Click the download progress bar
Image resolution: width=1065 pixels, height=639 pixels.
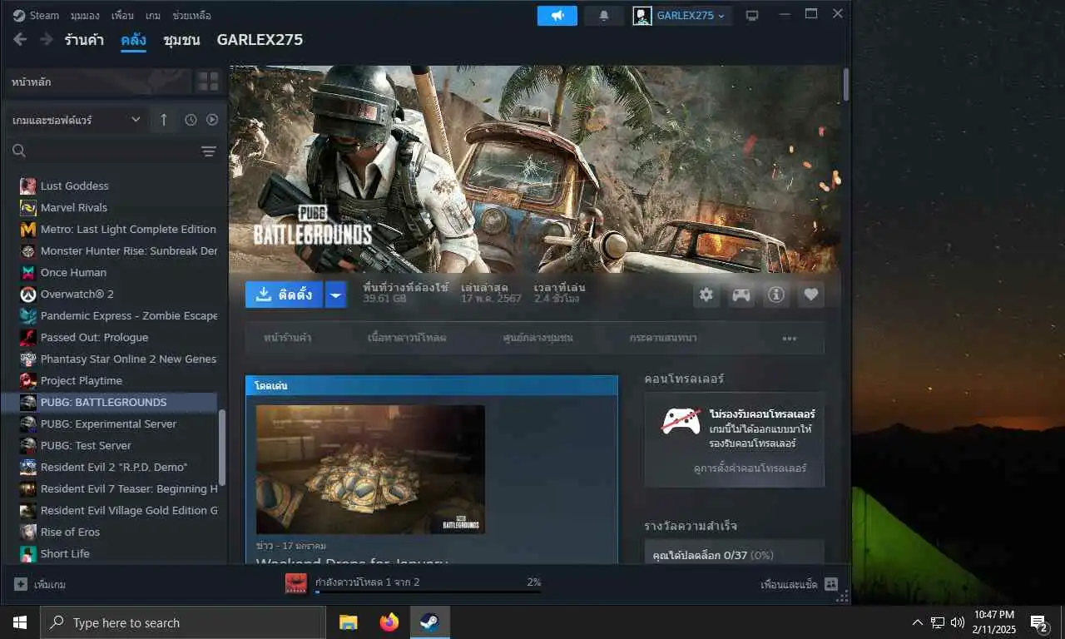428,592
